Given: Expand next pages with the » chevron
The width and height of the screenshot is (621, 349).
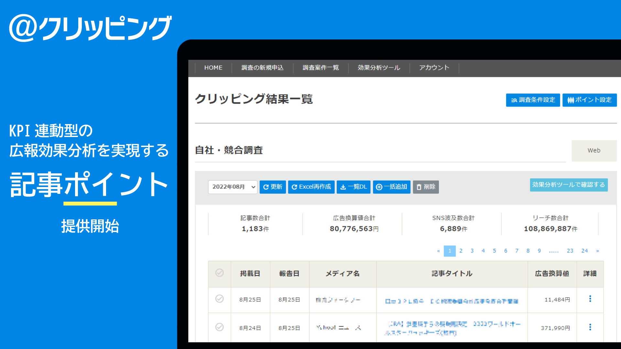Looking at the screenshot, I should (598, 250).
